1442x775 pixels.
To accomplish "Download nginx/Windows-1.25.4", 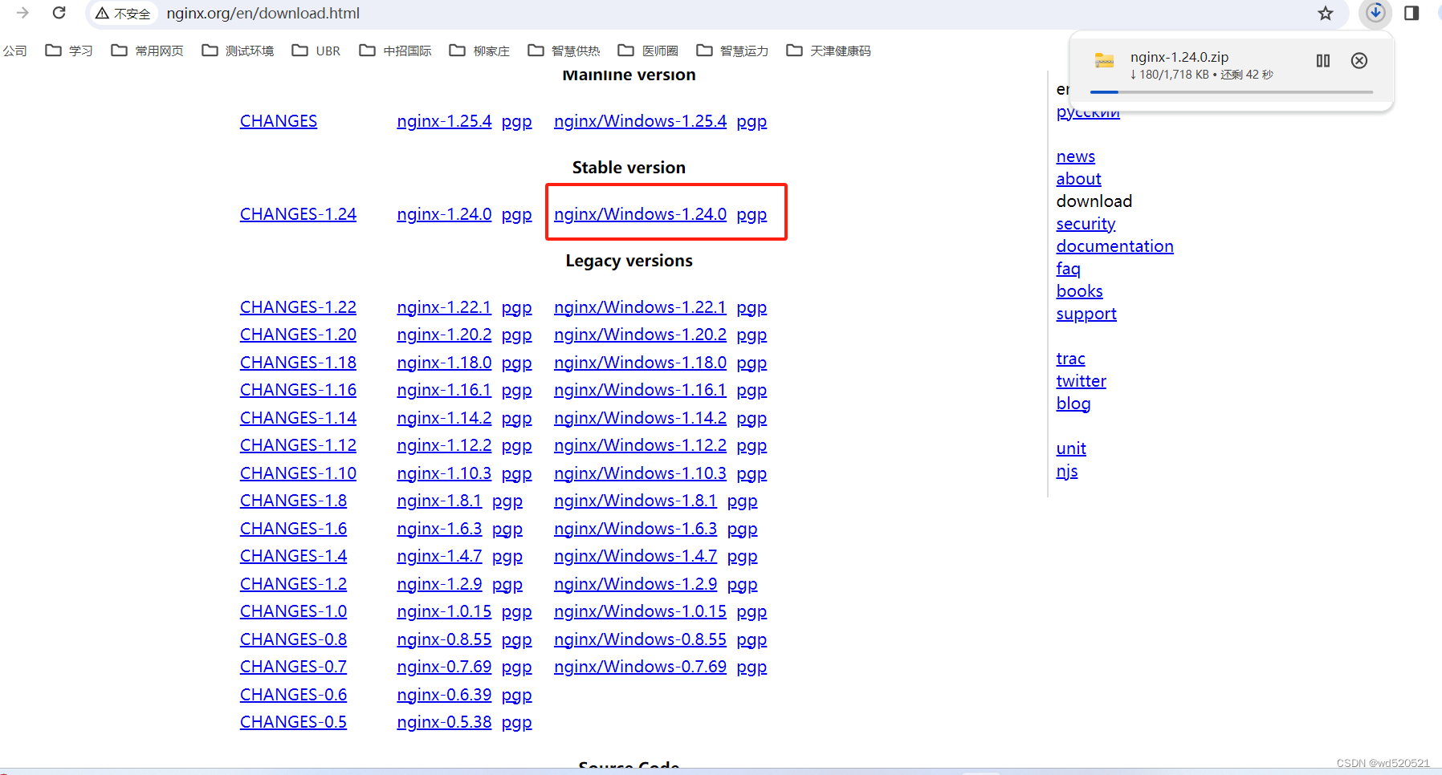I will tap(640, 121).
